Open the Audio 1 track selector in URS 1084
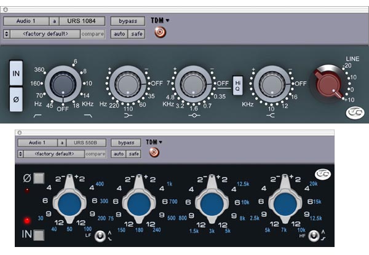 click(26, 21)
